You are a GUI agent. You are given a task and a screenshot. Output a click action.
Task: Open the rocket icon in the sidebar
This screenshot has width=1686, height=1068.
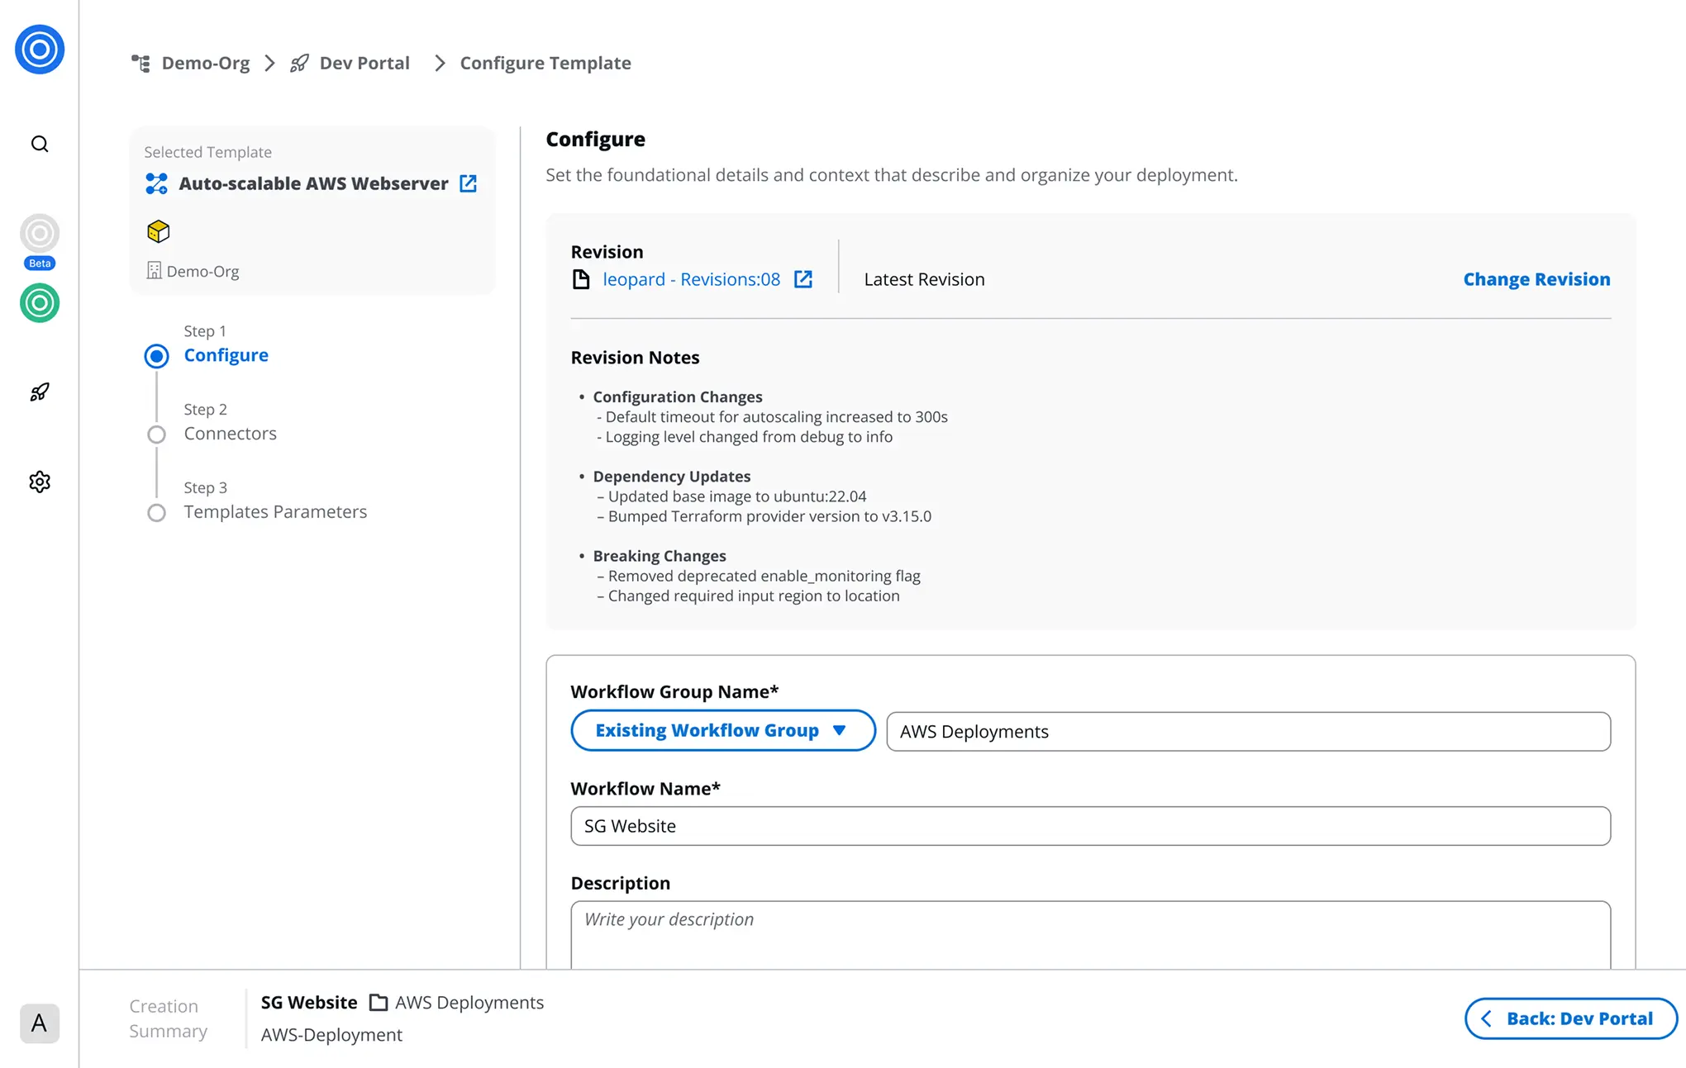[40, 392]
